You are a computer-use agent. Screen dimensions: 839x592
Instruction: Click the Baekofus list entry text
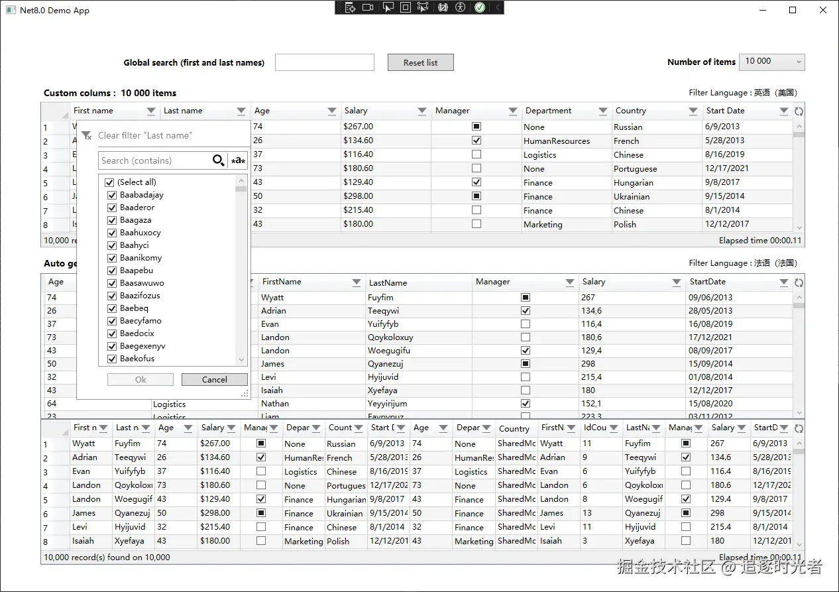point(137,359)
